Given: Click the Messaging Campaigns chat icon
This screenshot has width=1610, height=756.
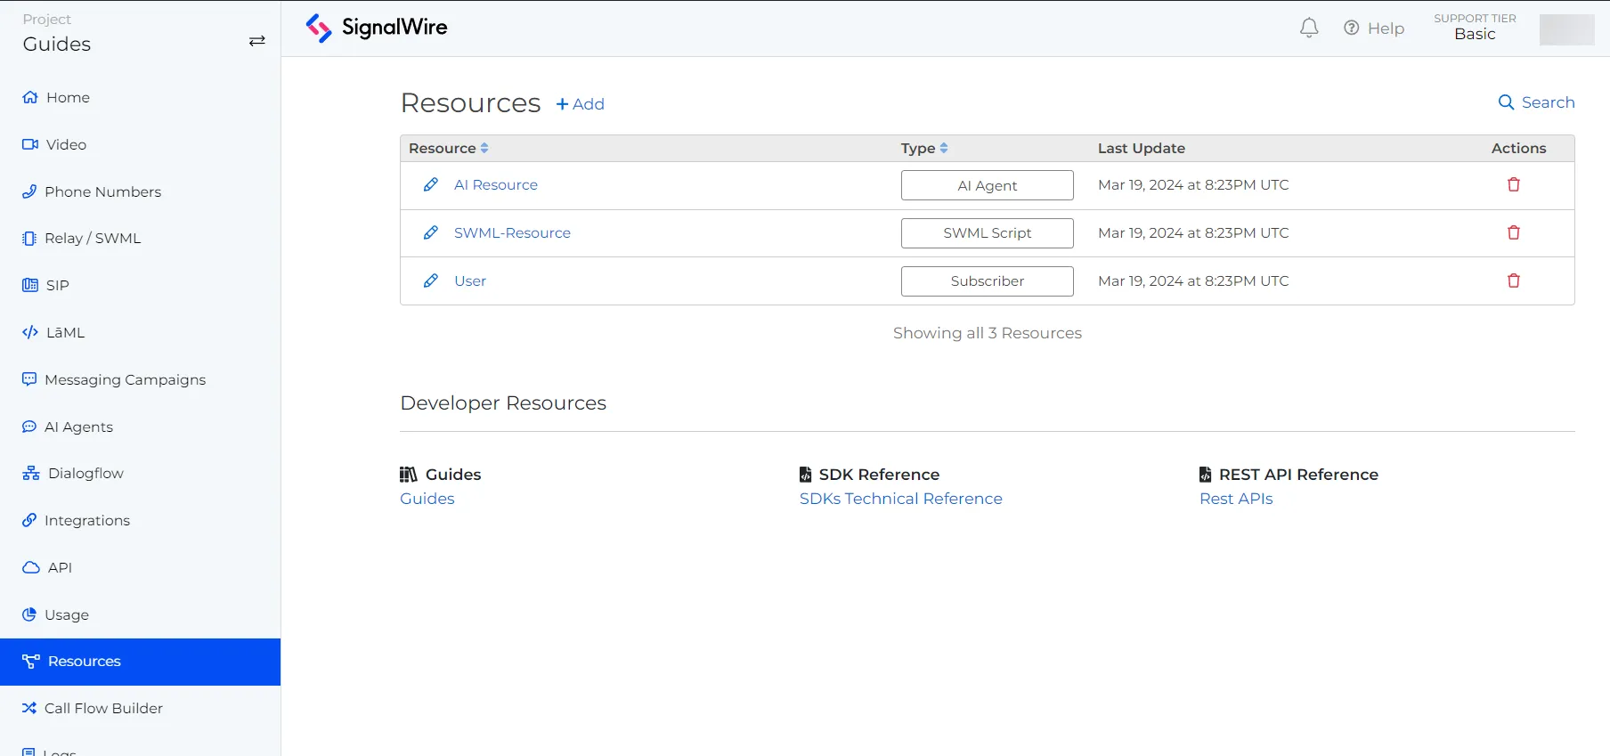Looking at the screenshot, I should click(x=29, y=379).
